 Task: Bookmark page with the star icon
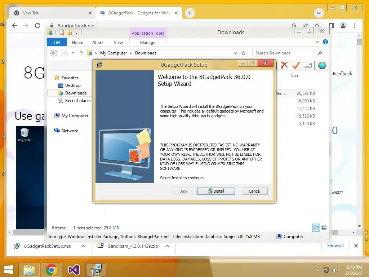[x=317, y=25]
